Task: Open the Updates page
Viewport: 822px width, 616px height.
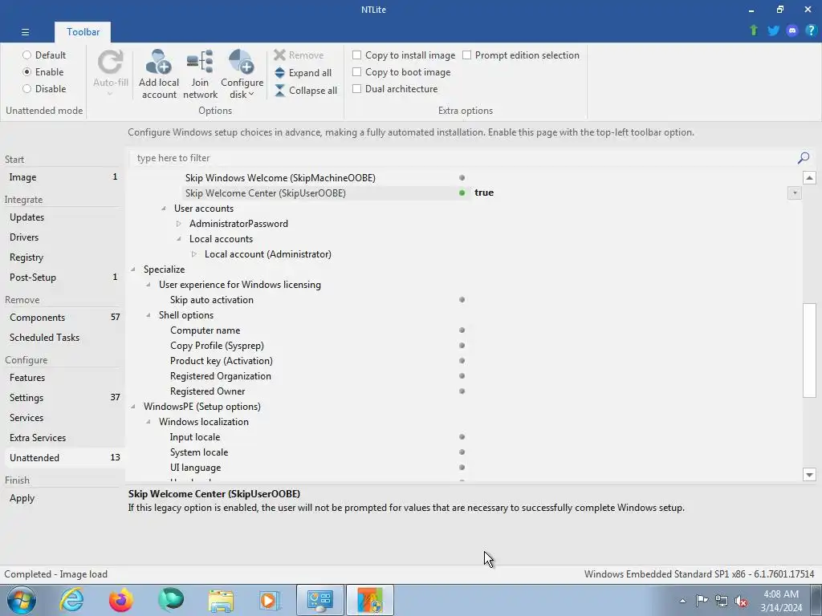Action: coord(63,217)
